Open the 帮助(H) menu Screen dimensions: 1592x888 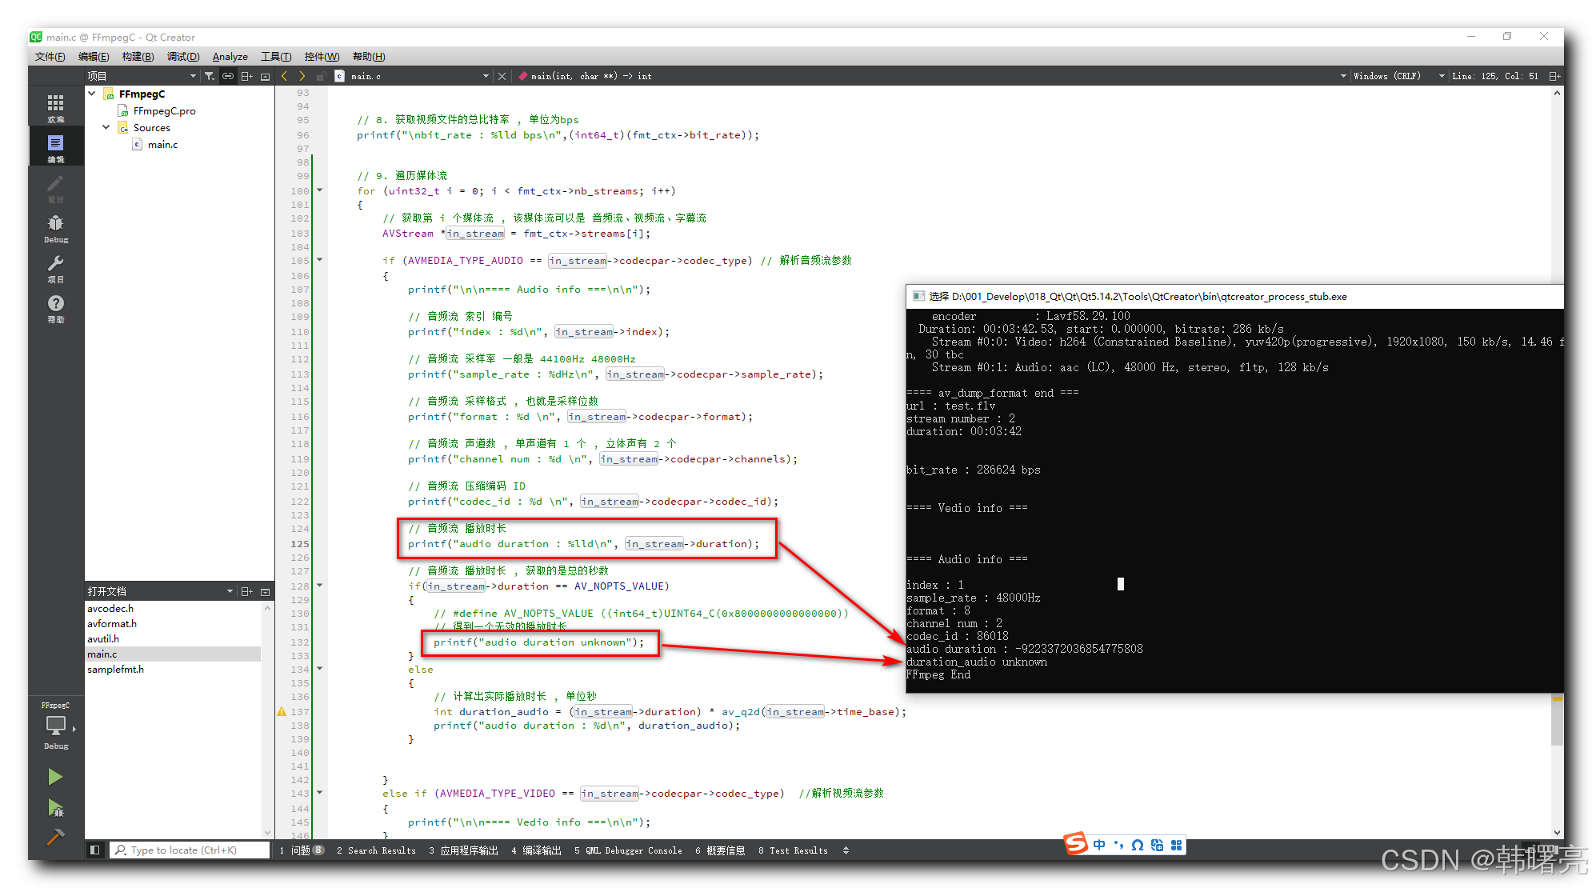[x=369, y=57]
